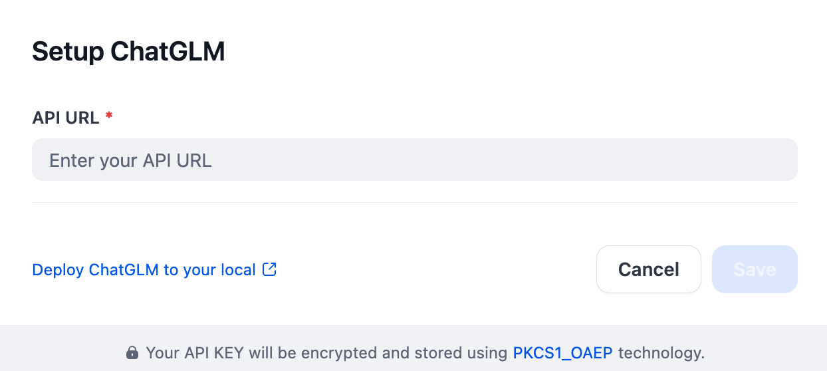Image resolution: width=827 pixels, height=371 pixels.
Task: Click the Save button
Action: coord(754,269)
